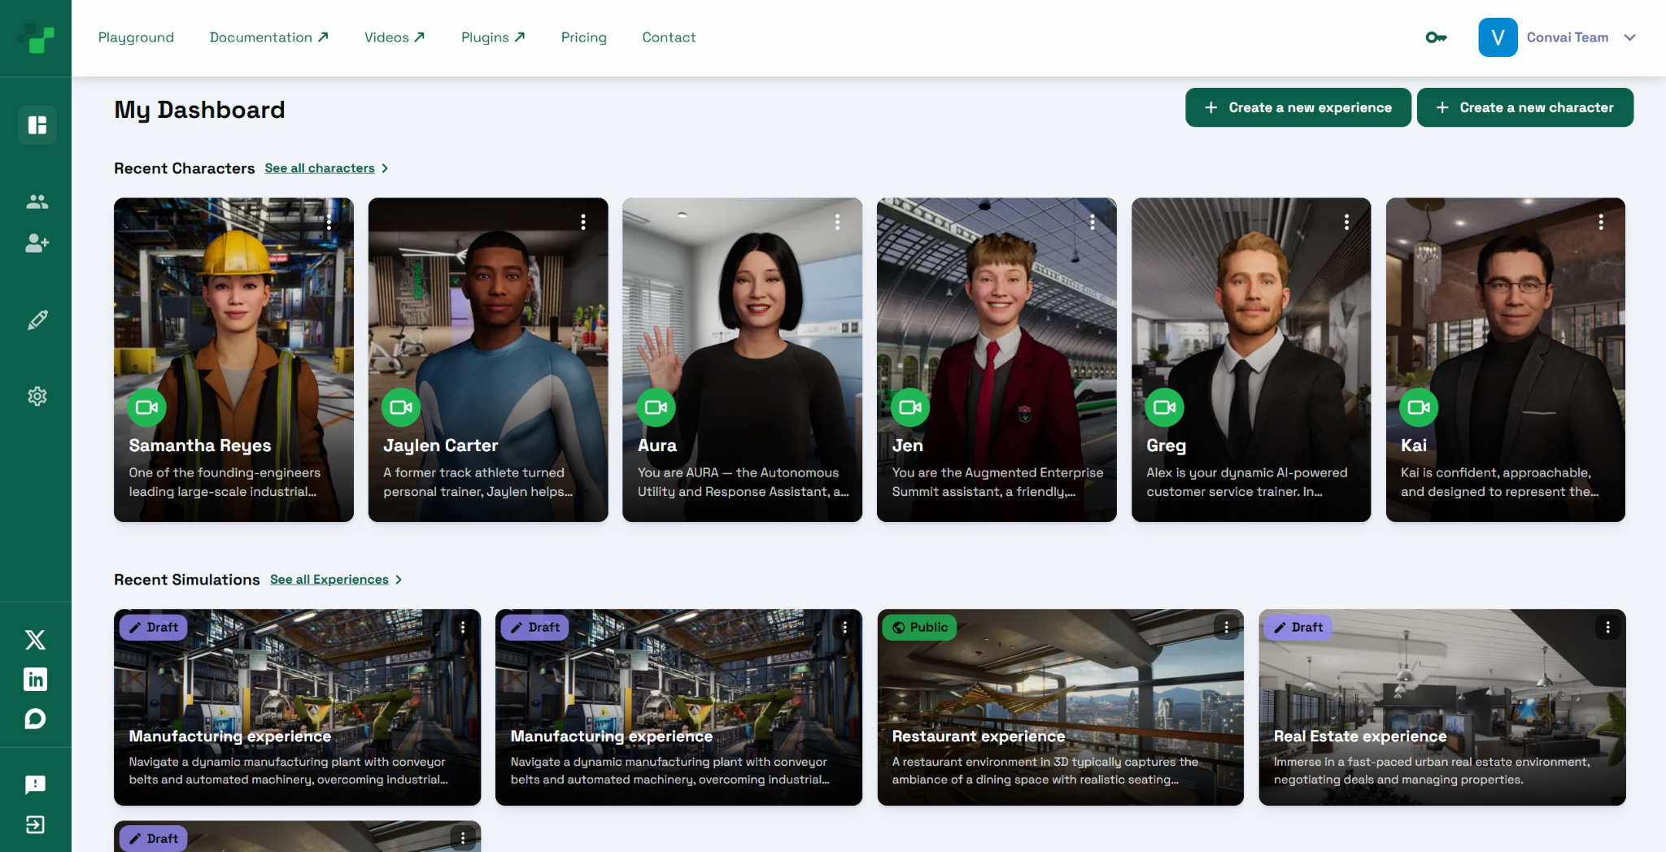Click the Jaylen Carter name text
Screen dimensions: 1666x852
440,446
